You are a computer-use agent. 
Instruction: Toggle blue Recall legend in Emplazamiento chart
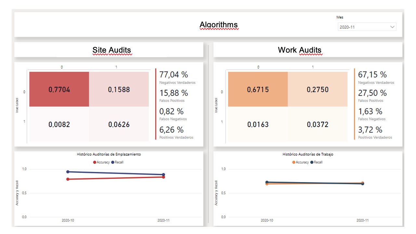117,162
